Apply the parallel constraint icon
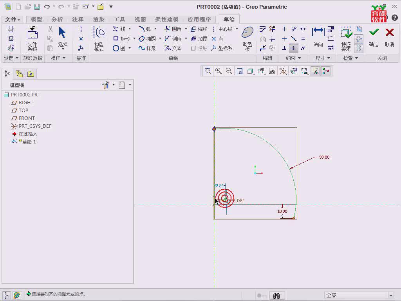The image size is (401, 301). click(x=303, y=48)
